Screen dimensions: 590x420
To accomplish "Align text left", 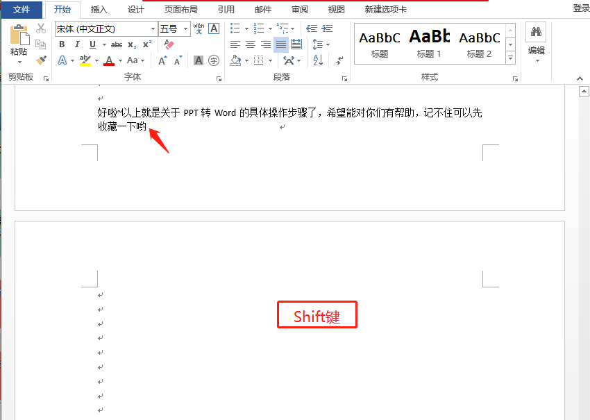I will point(235,45).
